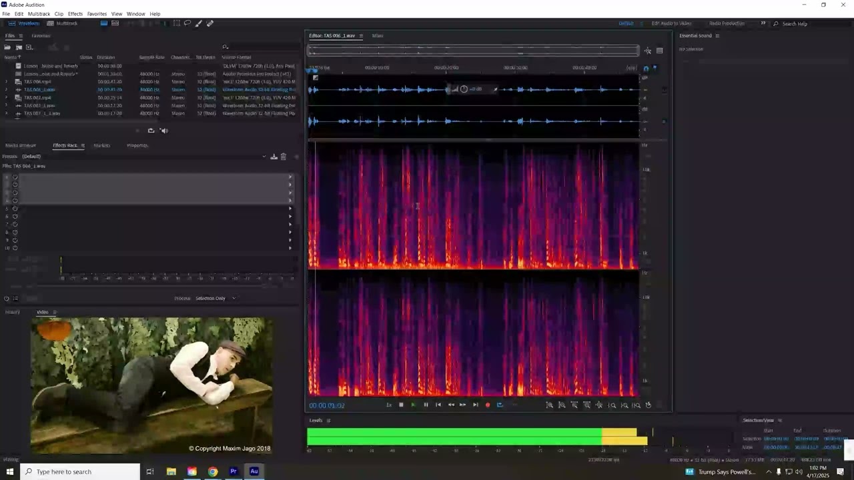Open Adobe Premiere Pro from the taskbar
The image size is (854, 480).
[x=234, y=471]
